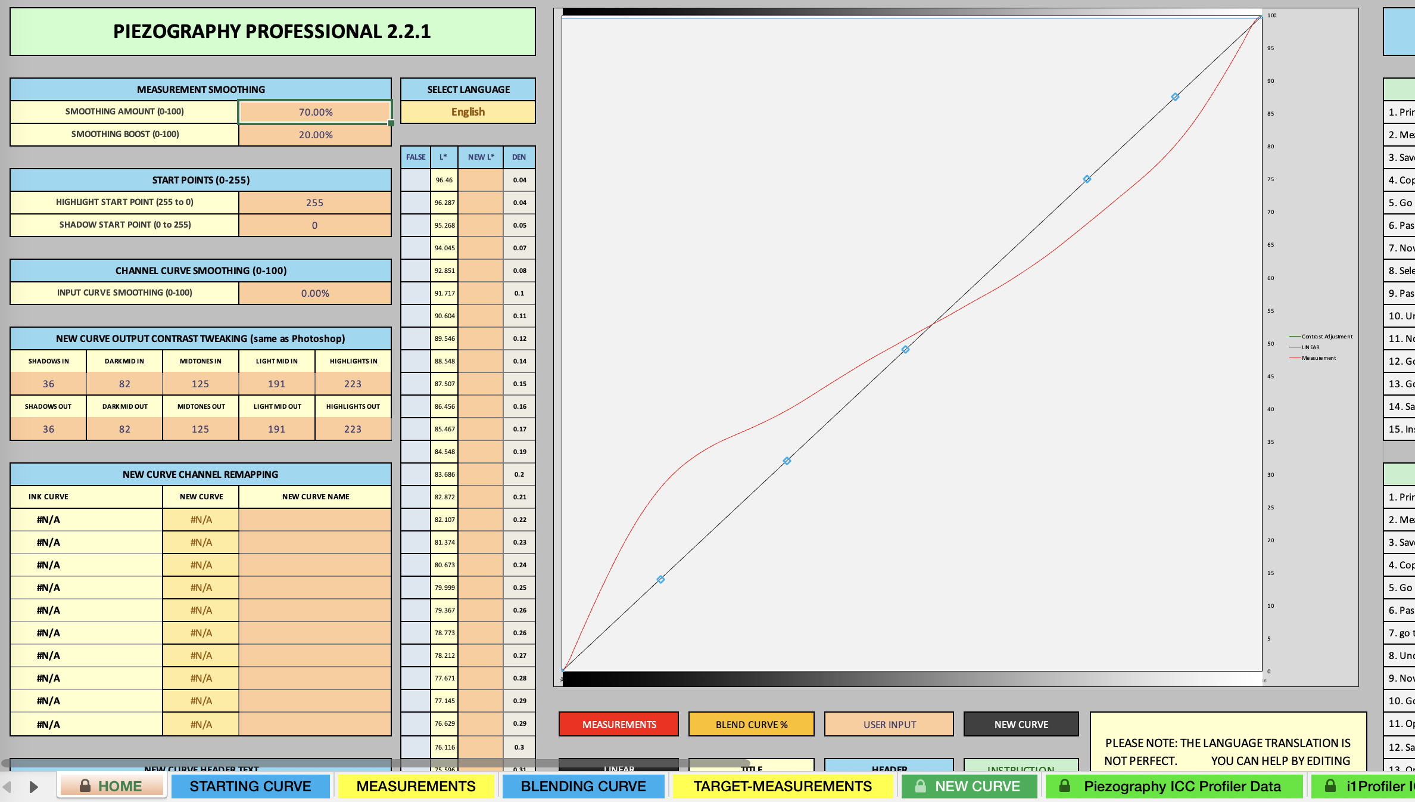The height and width of the screenshot is (802, 1415).
Task: Click lock icon on i1Profiler sheet tab
Action: (x=1330, y=786)
